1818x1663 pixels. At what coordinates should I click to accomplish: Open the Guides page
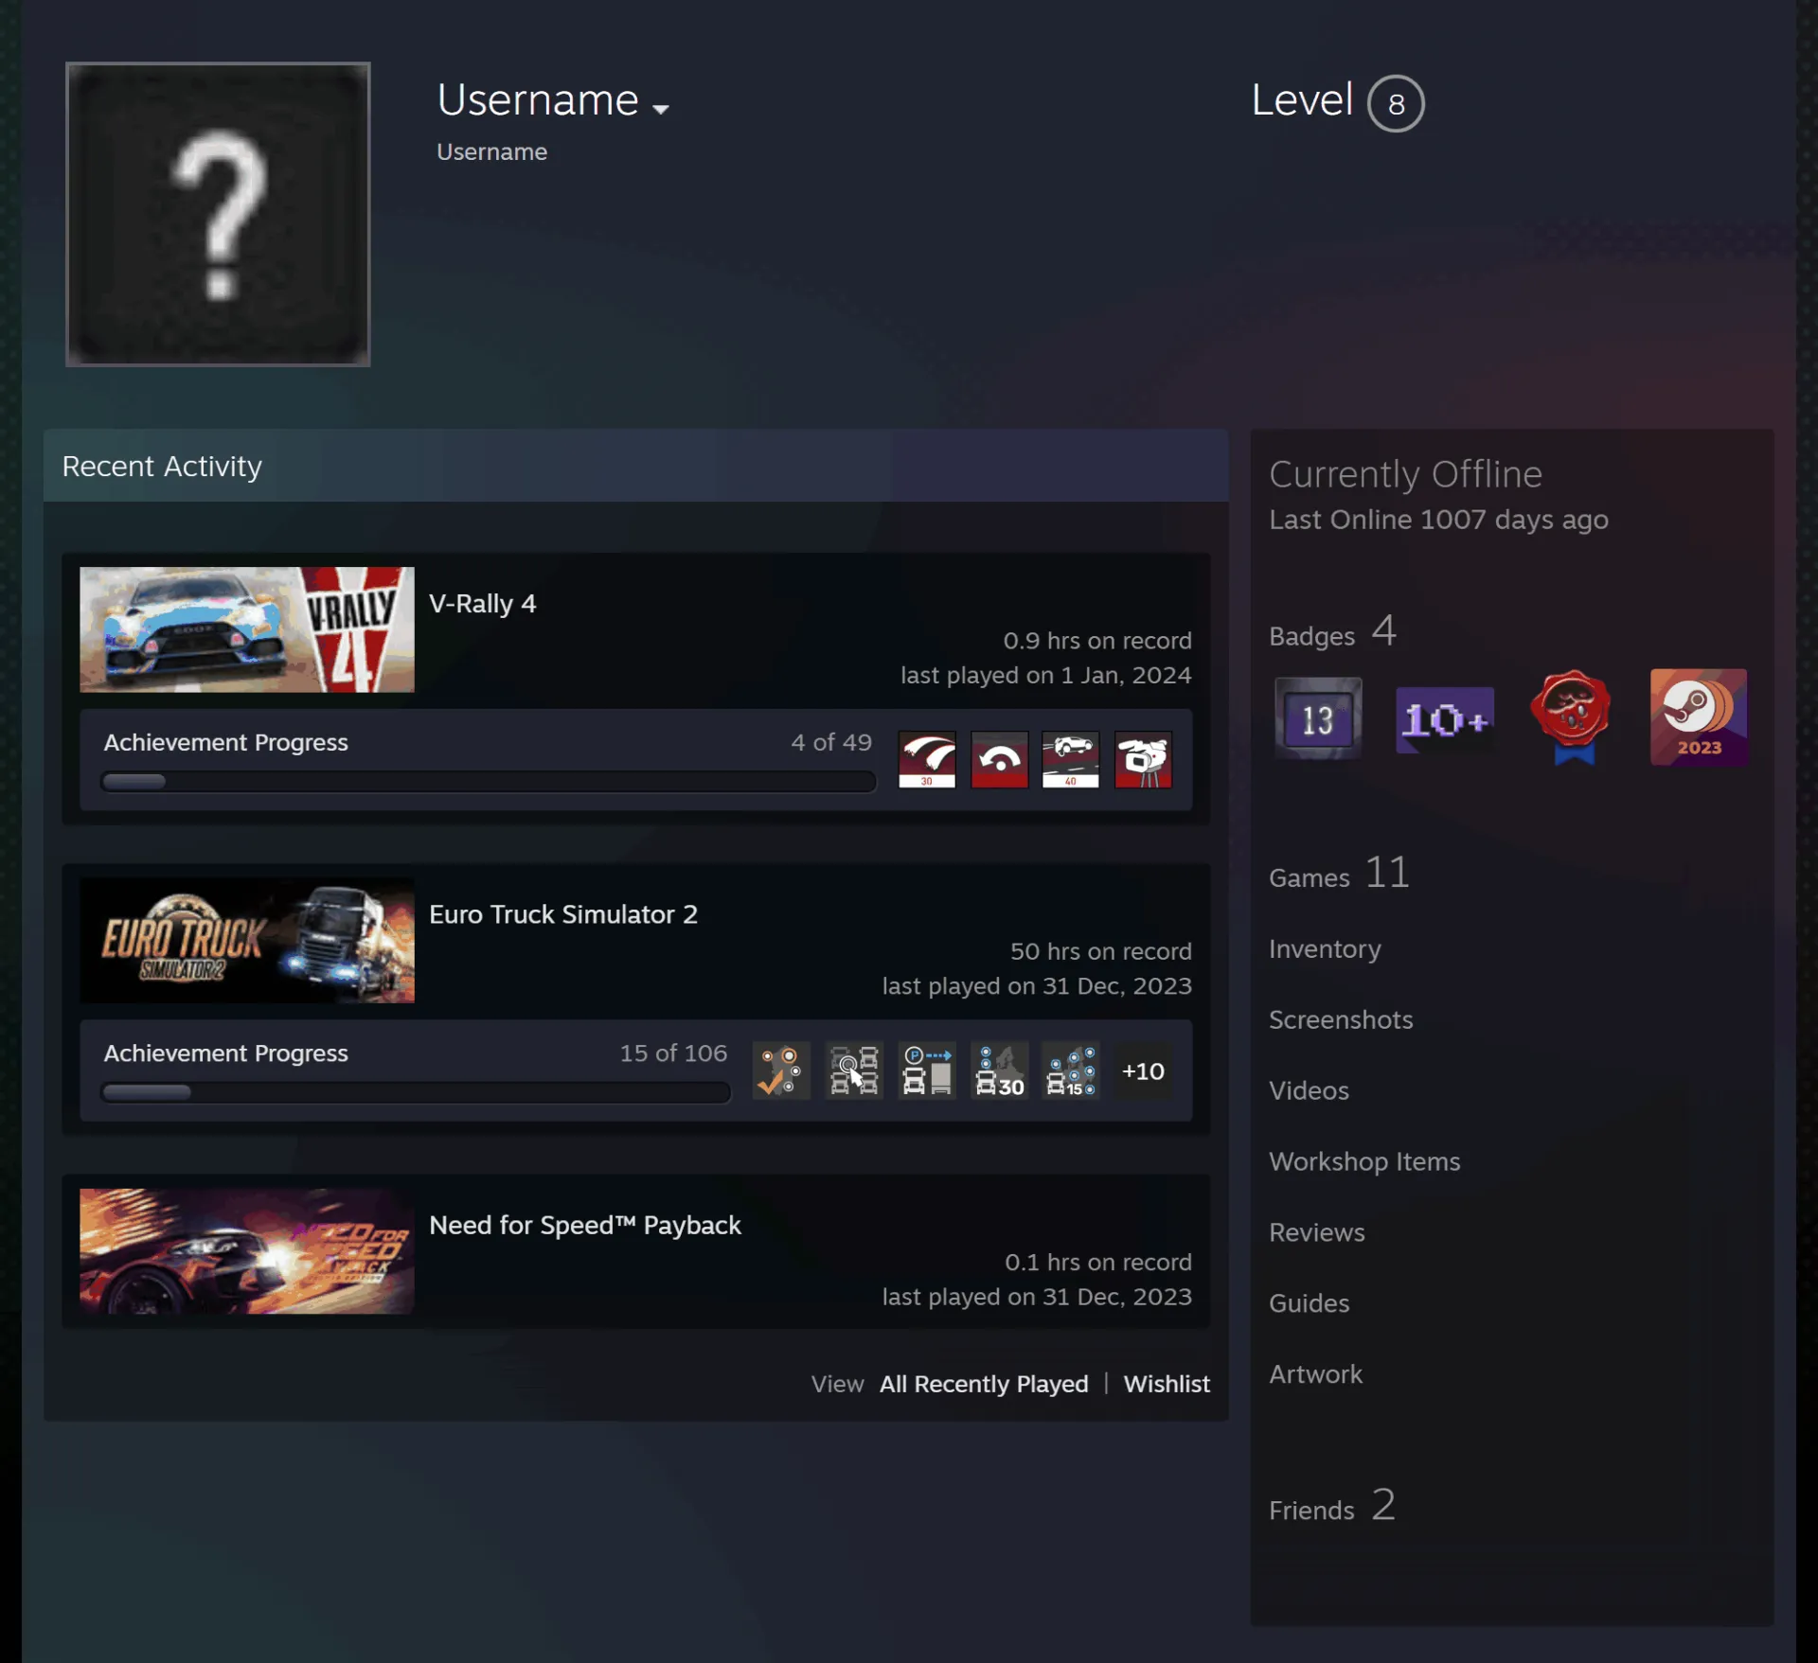1309,1303
